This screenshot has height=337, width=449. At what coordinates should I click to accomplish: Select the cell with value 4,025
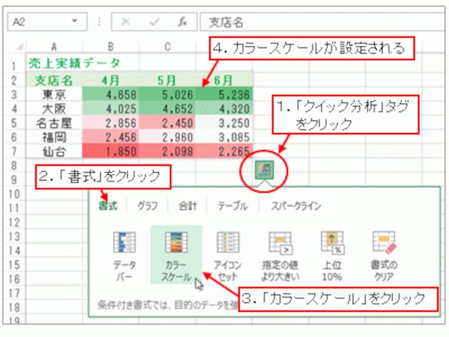point(111,109)
